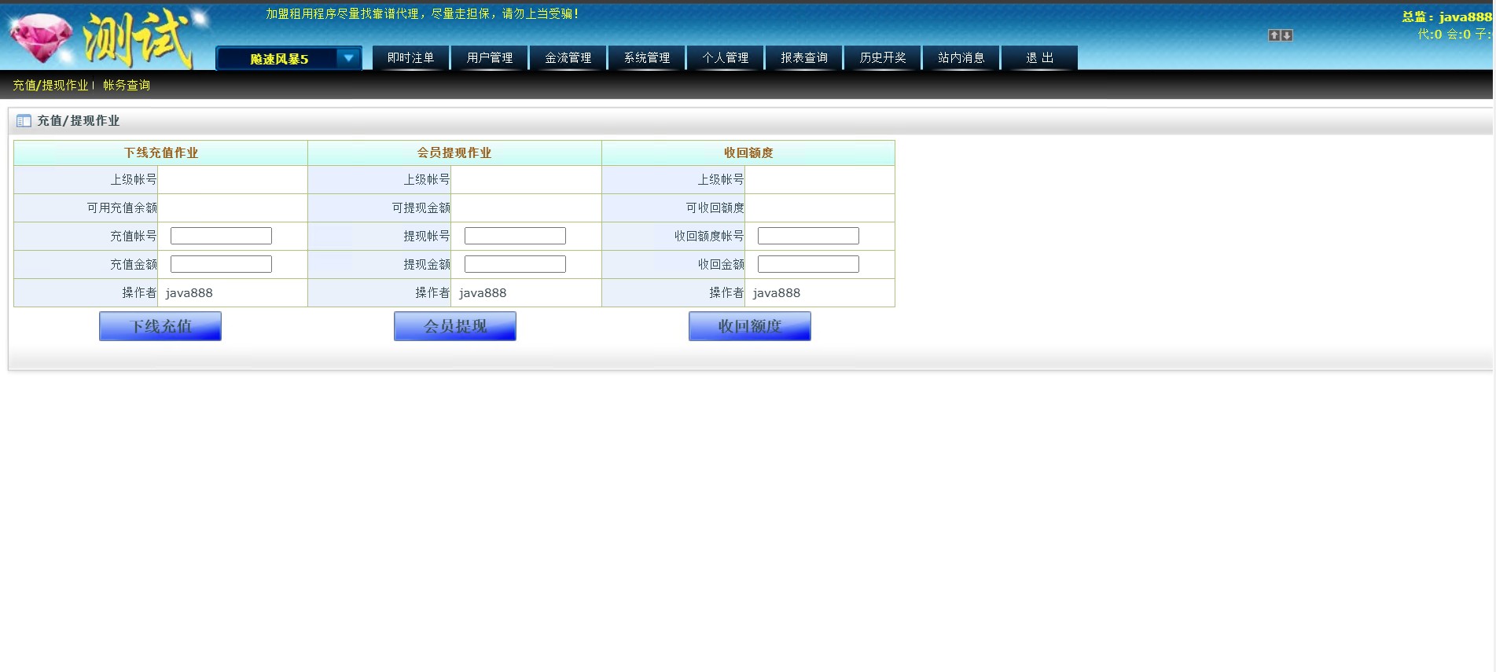
Task: Click the up arrow icon in header
Action: pyautogui.click(x=1274, y=35)
